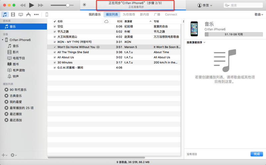This screenshot has height=165, width=266.
Task: Switch to the TV Shows library icon
Action: [21, 15]
